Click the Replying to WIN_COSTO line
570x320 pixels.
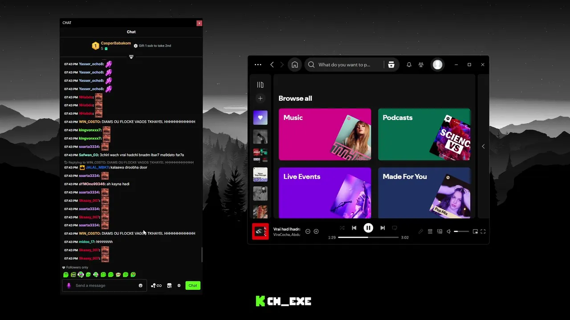point(129,163)
